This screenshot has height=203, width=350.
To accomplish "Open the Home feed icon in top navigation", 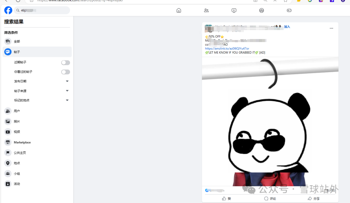I will click(x=179, y=10).
